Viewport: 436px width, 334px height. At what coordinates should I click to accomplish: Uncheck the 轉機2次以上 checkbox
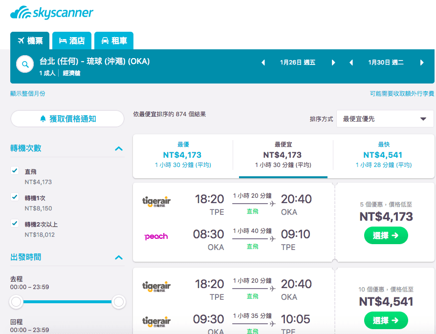pyautogui.click(x=15, y=223)
